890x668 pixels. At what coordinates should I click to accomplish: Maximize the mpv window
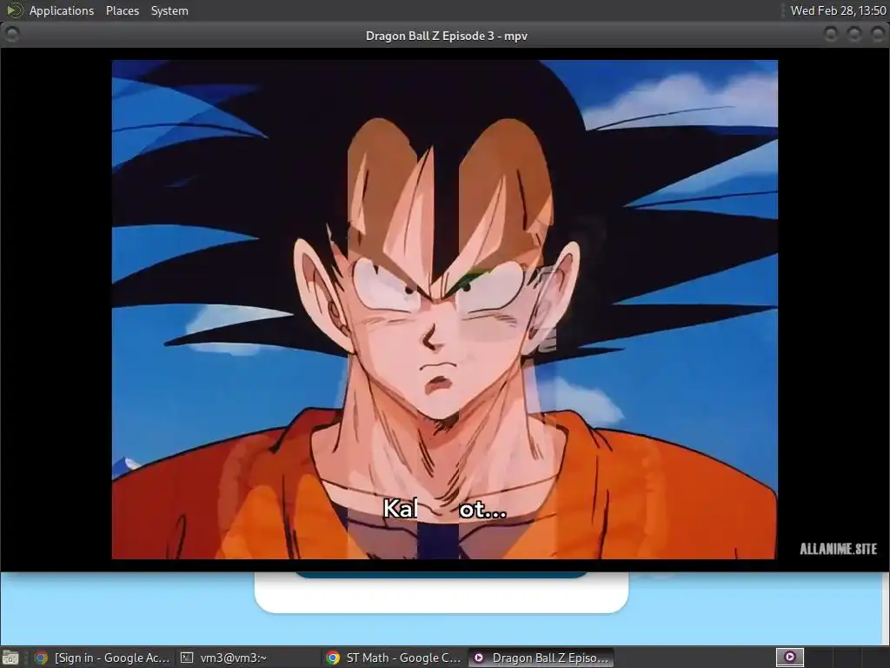point(854,35)
